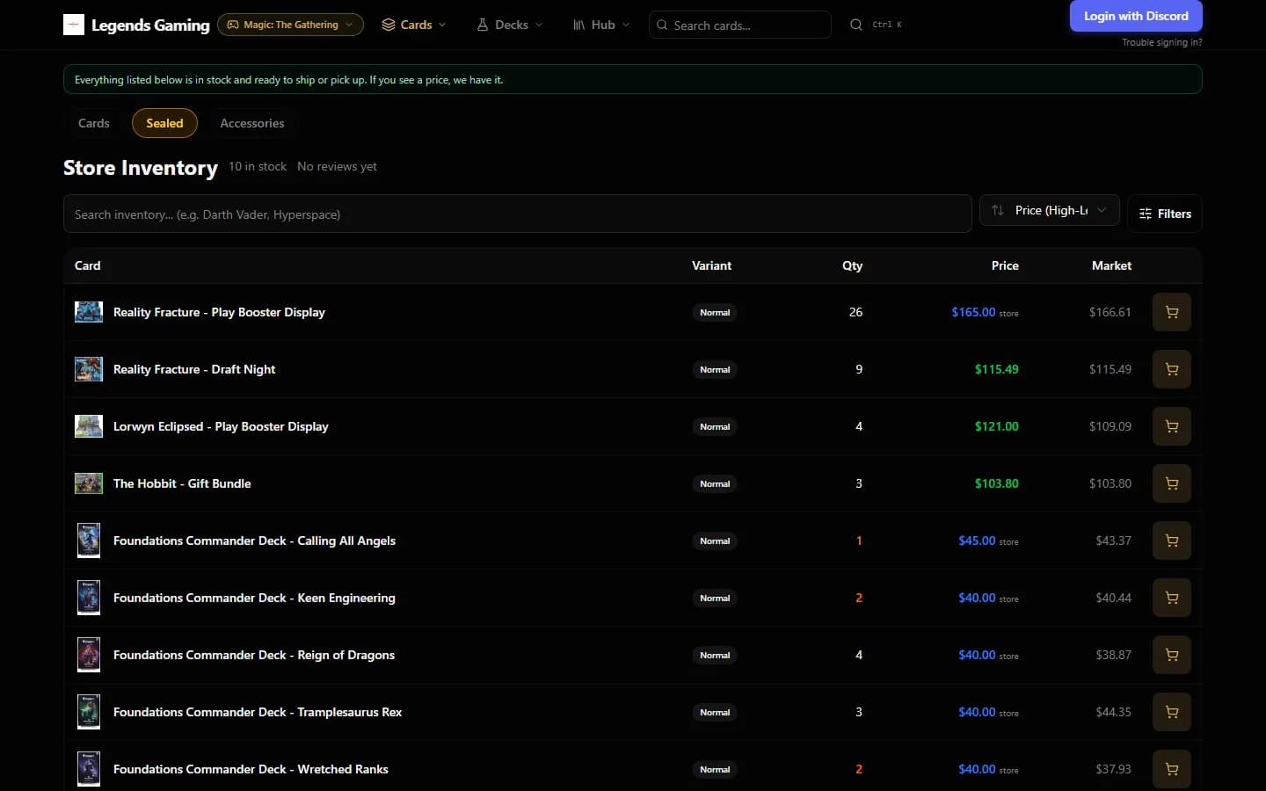This screenshot has width=1266, height=791.
Task: Open Reality Fracture Draft Night thumbnail
Action: (x=89, y=369)
